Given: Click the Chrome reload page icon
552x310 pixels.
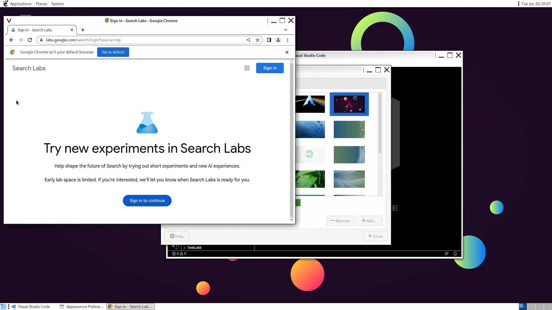Looking at the screenshot, I should tap(30, 40).
